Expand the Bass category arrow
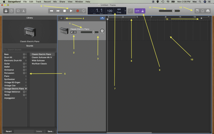This screenshot has width=214, height=134. pyautogui.click(x=26, y=54)
